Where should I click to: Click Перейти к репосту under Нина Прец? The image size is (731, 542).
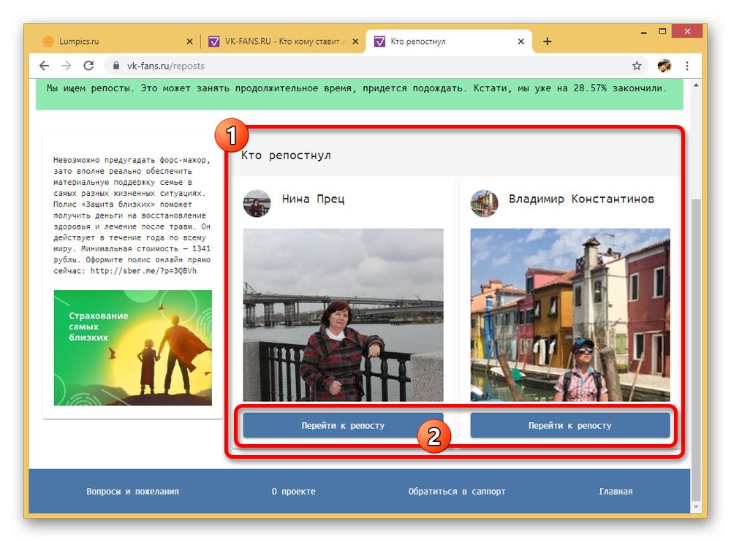coord(343,425)
